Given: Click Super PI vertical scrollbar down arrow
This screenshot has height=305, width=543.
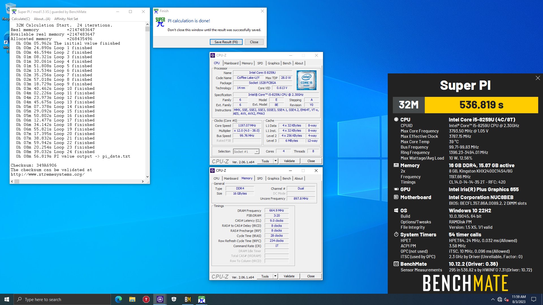Looking at the screenshot, I should pyautogui.click(x=147, y=177).
